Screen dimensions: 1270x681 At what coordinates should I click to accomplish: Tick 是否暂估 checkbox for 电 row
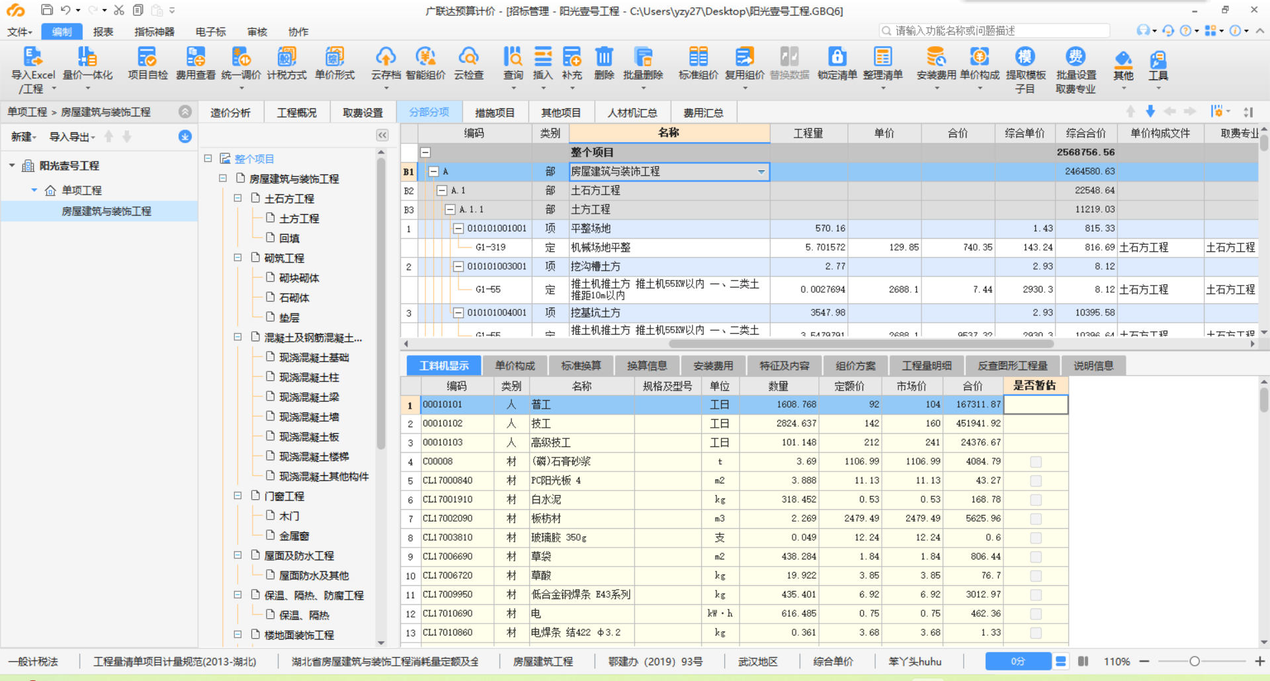click(1036, 614)
